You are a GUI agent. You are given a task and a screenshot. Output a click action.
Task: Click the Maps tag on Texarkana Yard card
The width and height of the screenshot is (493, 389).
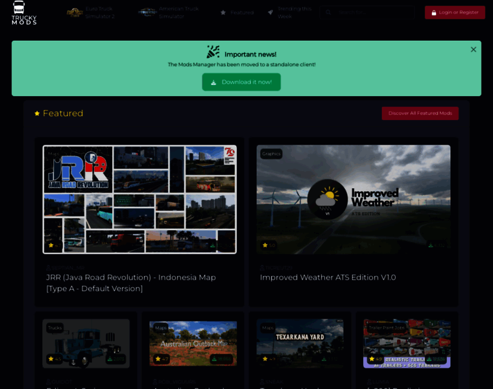coord(268,328)
